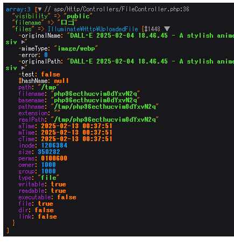Click the mTime 2025-02-13 00:37:51 value
Screen dimensions: 234x244
76,133
